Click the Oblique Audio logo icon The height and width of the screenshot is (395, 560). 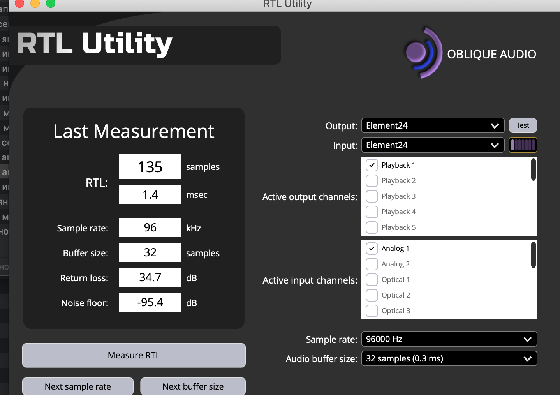[423, 53]
